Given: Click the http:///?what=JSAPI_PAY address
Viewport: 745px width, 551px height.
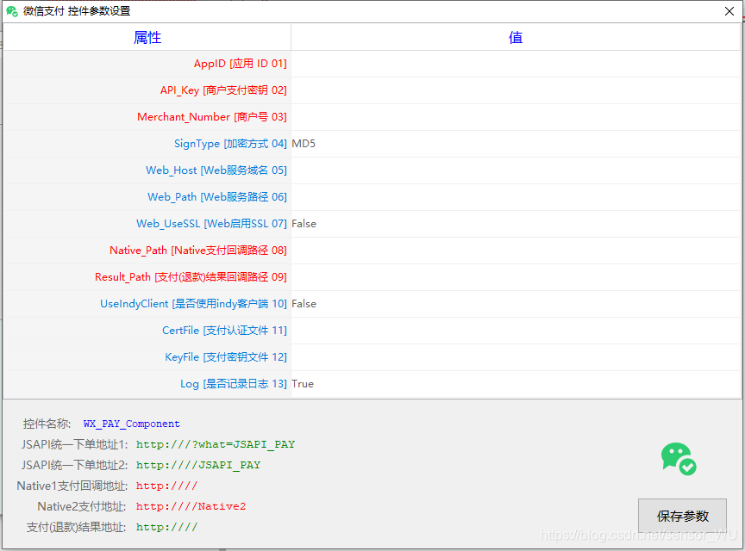Looking at the screenshot, I should [x=216, y=445].
